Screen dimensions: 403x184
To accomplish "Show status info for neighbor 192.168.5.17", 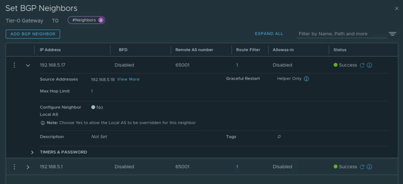I will (369, 65).
